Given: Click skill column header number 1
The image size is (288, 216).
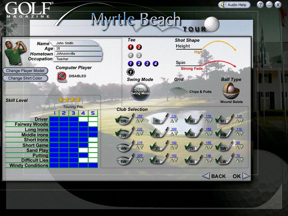Looking at the screenshot, I should coord(54,113).
